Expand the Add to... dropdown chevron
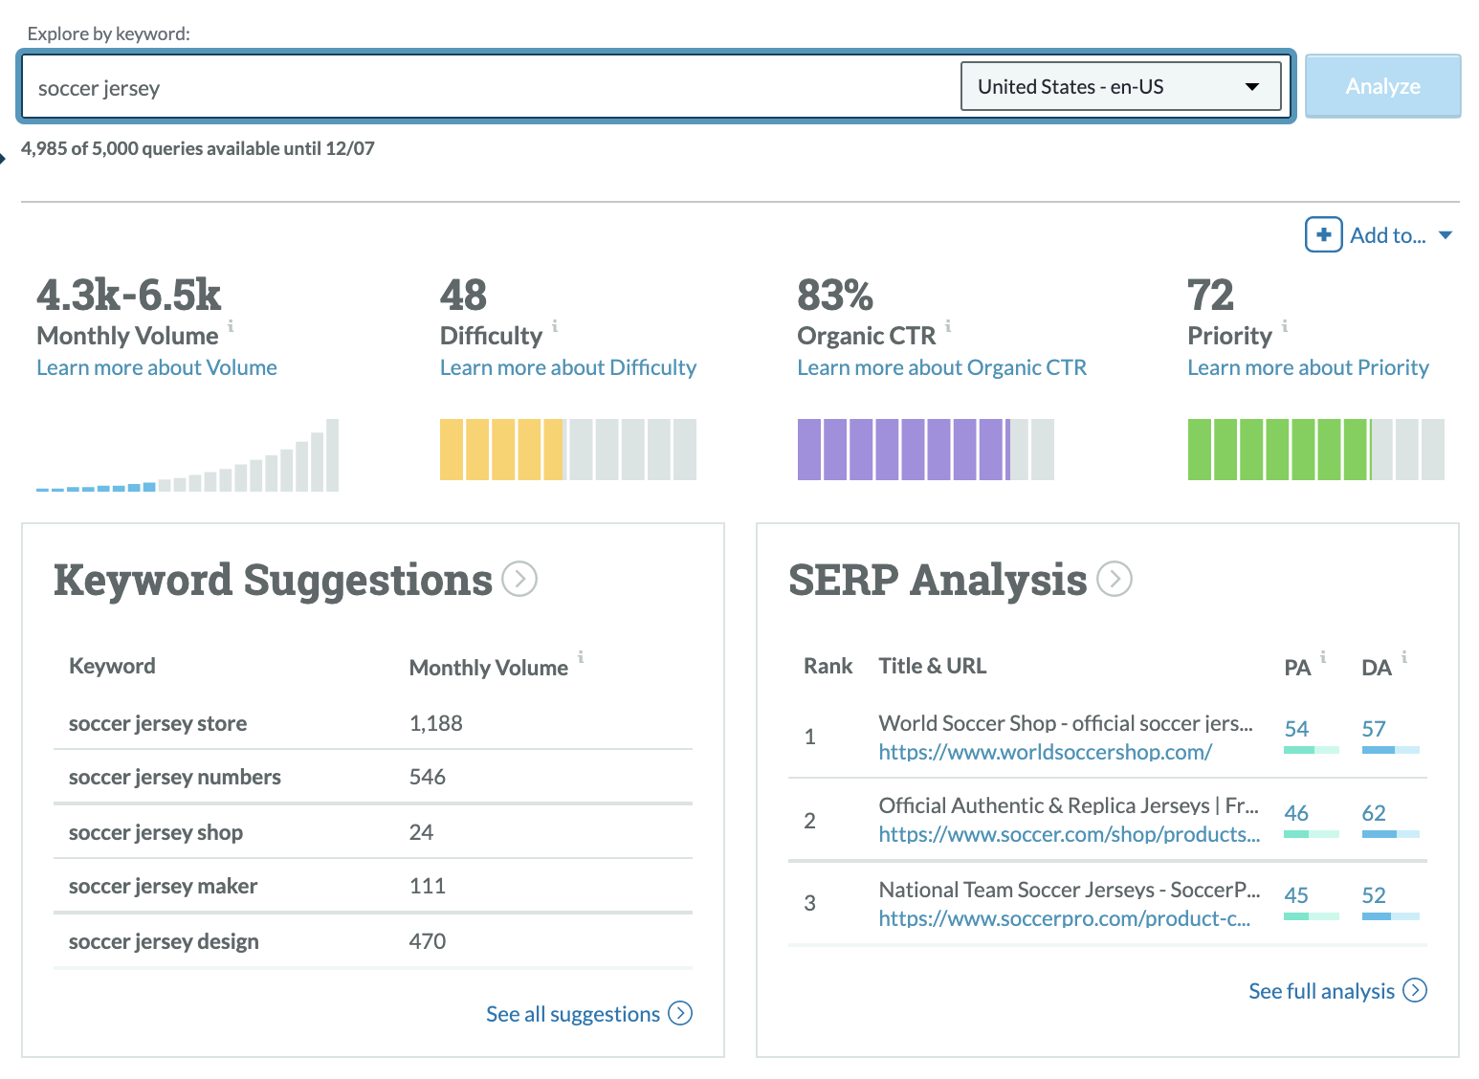Screen dimensions: 1479x1079 coord(1446,234)
